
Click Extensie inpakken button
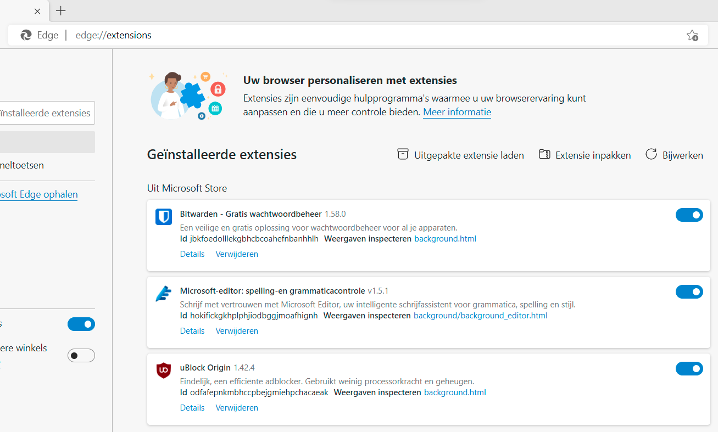[585, 155]
